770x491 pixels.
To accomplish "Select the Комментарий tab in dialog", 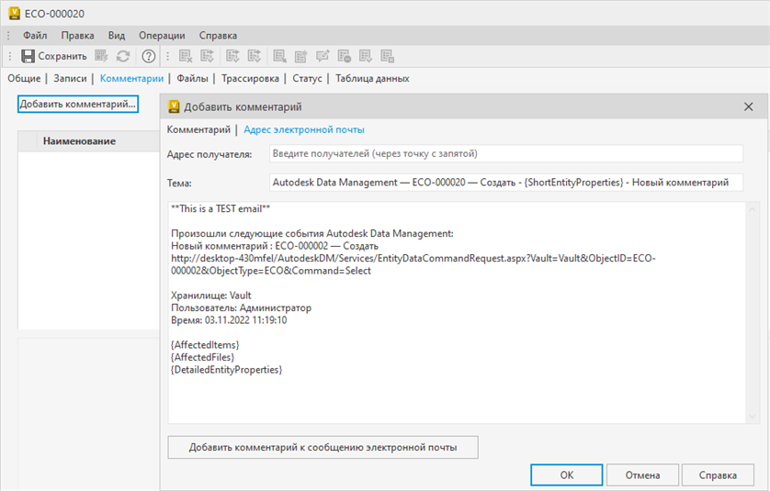I will (198, 129).
